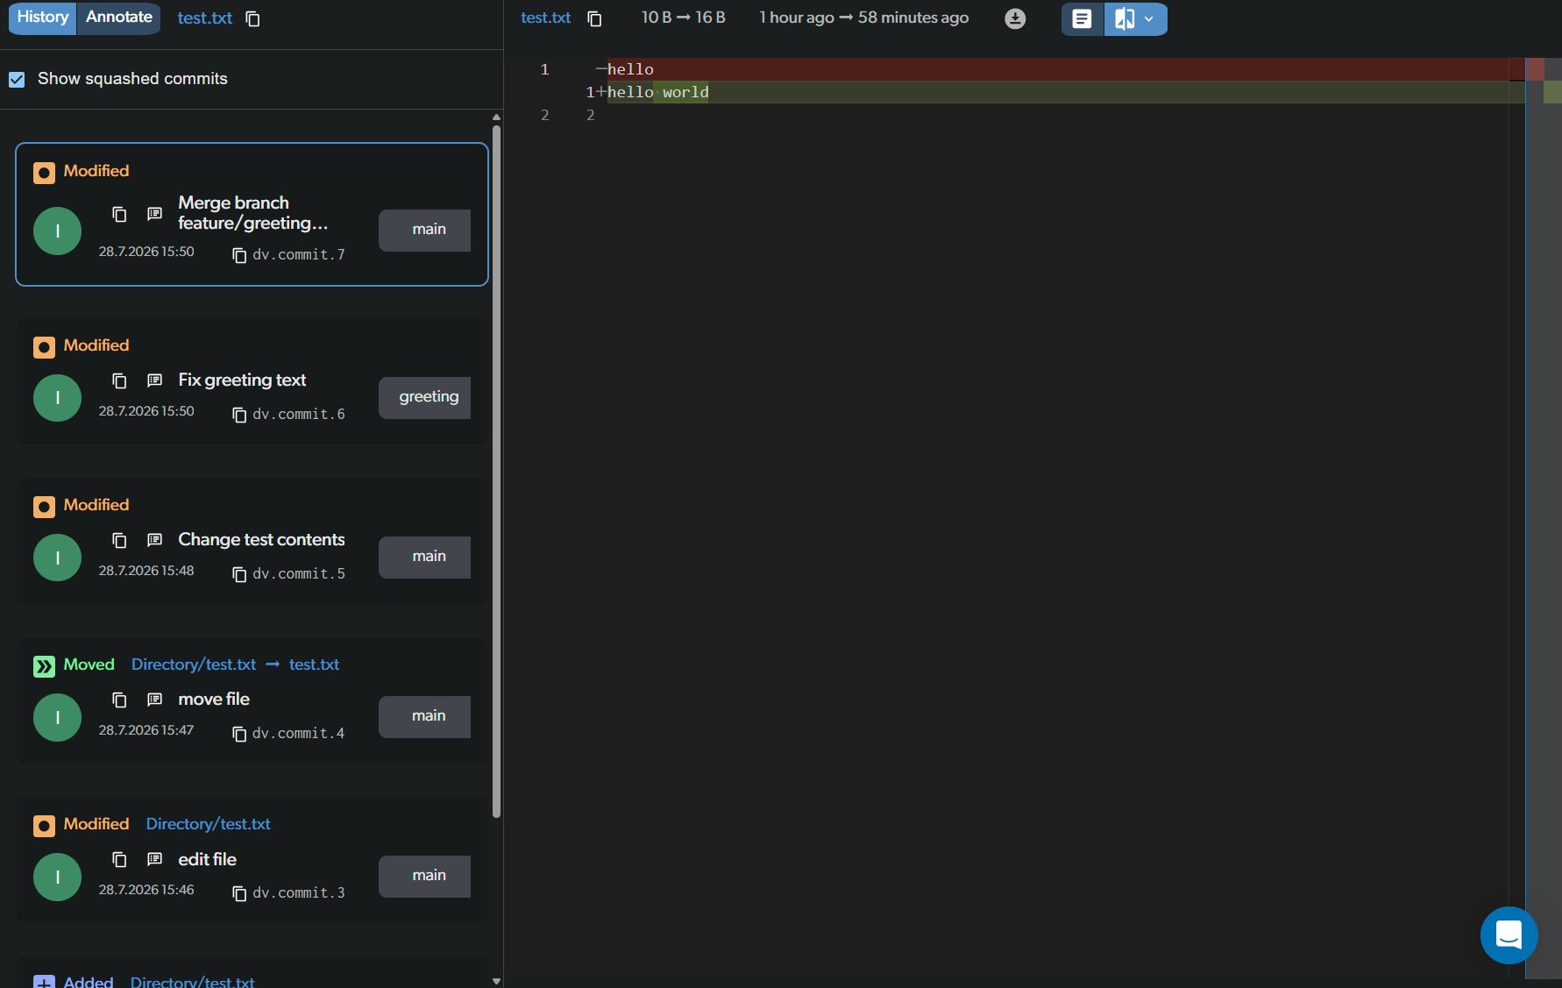Open the test.txt link beside the Annotate tab
The width and height of the screenshot is (1562, 988).
tap(205, 18)
